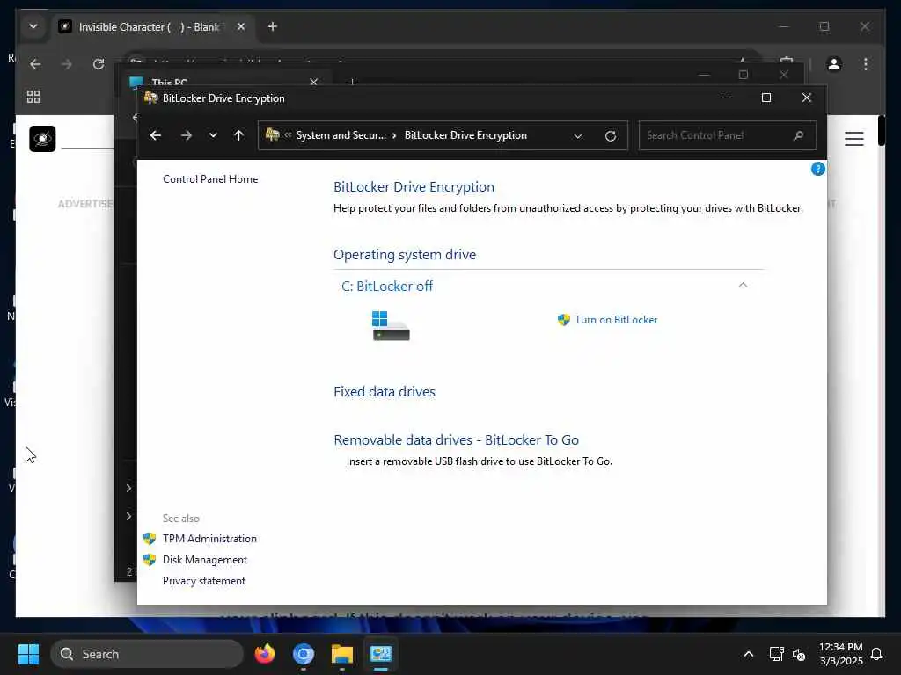Viewport: 901px width, 675px height.
Task: Click the Invisible Character site eye logo
Action: pyautogui.click(x=42, y=138)
